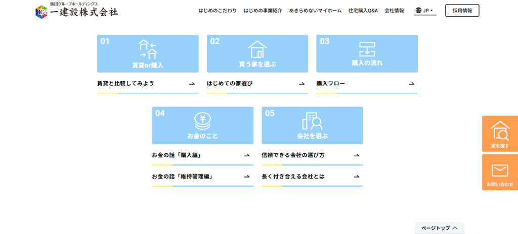Open the orange お問い合わせ envelope button
Screen dimensions: 518x234
tap(500, 172)
